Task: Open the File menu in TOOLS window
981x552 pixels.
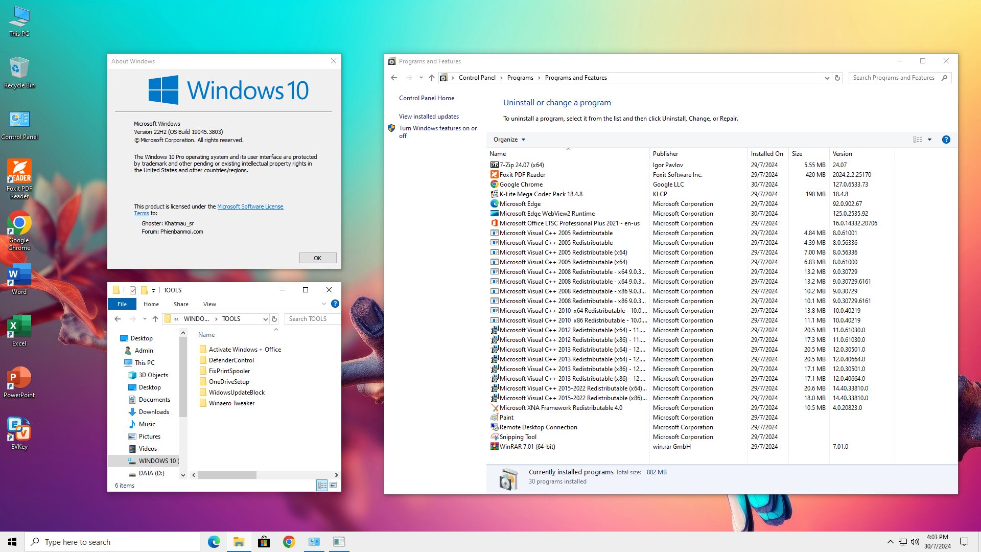Action: point(122,304)
